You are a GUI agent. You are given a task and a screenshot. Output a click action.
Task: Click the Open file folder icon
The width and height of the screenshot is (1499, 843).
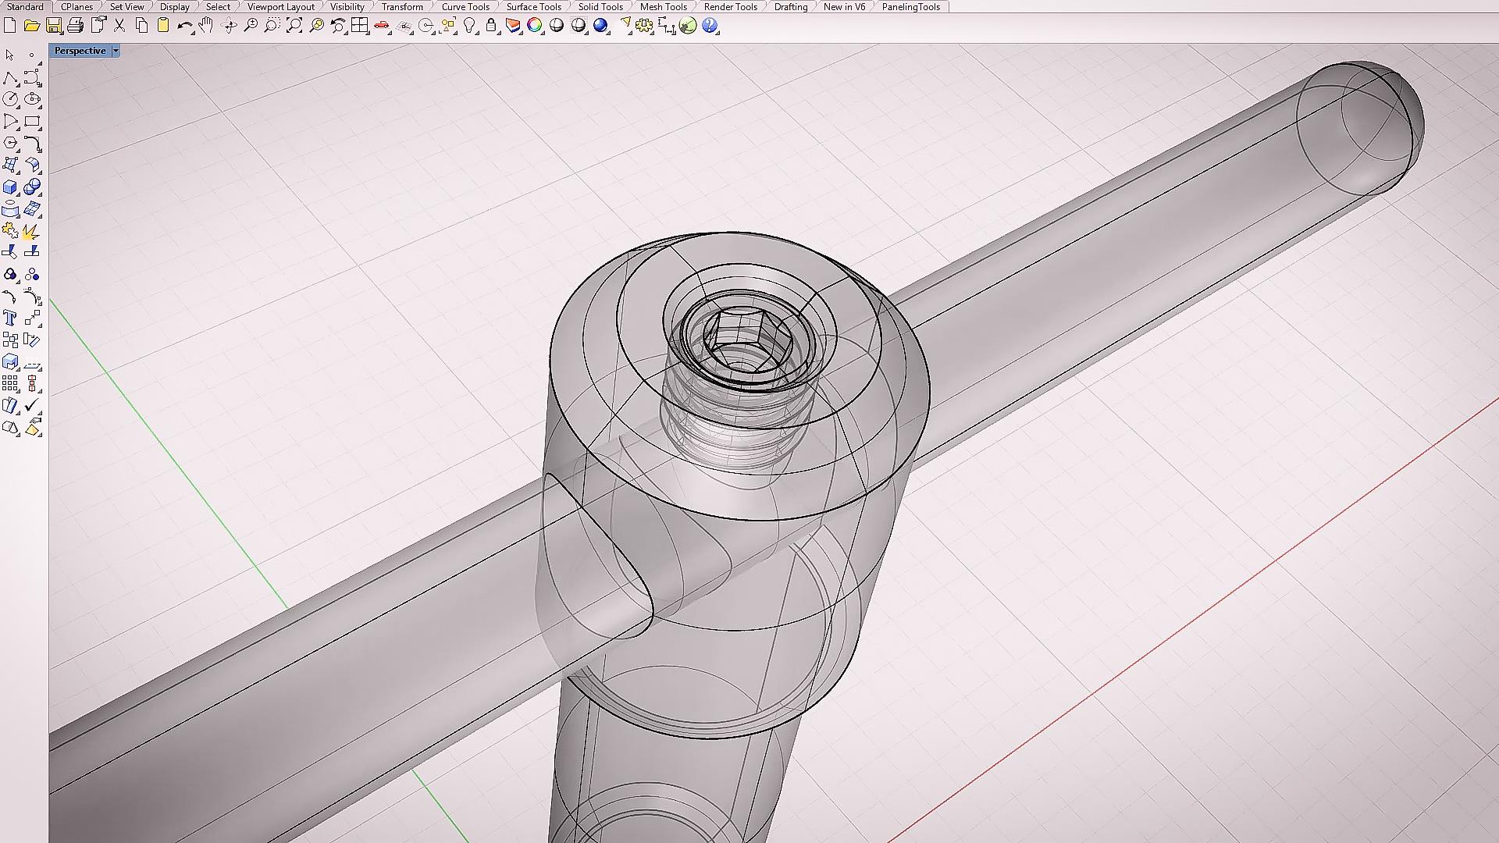coord(31,26)
